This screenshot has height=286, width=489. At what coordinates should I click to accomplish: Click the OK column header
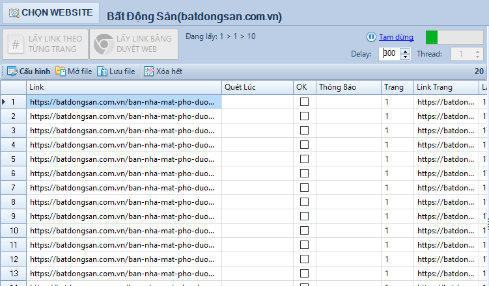(305, 87)
